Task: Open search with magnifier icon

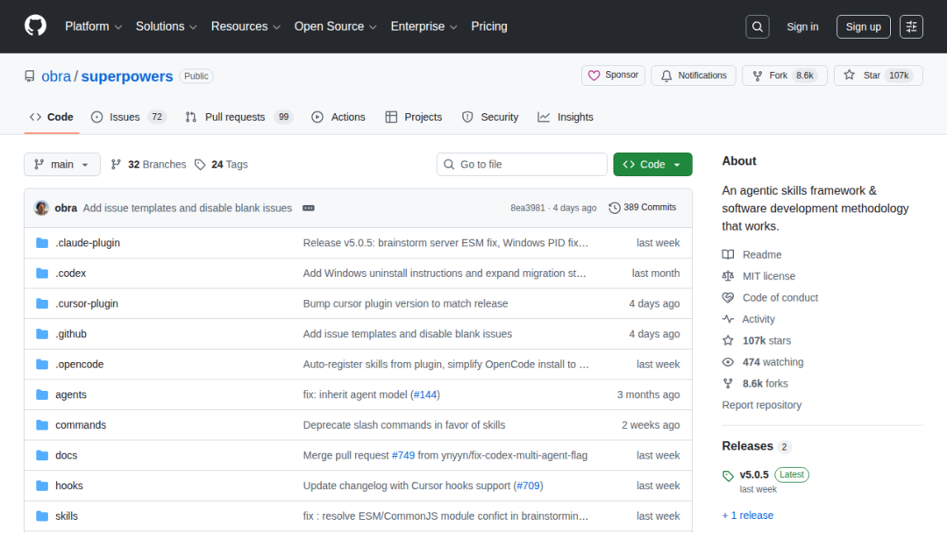Action: (758, 26)
